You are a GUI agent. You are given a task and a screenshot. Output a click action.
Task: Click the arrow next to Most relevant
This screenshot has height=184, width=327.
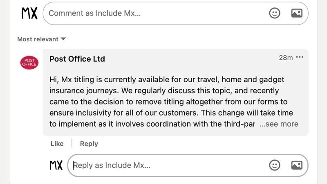point(63,39)
